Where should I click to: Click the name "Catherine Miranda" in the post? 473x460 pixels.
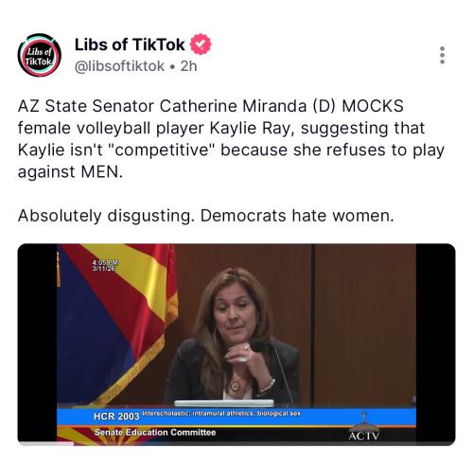click(233, 106)
